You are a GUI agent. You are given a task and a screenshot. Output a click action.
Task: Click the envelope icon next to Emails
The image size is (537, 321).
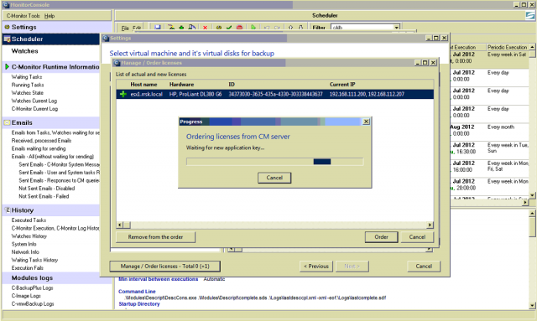pyautogui.click(x=7, y=122)
